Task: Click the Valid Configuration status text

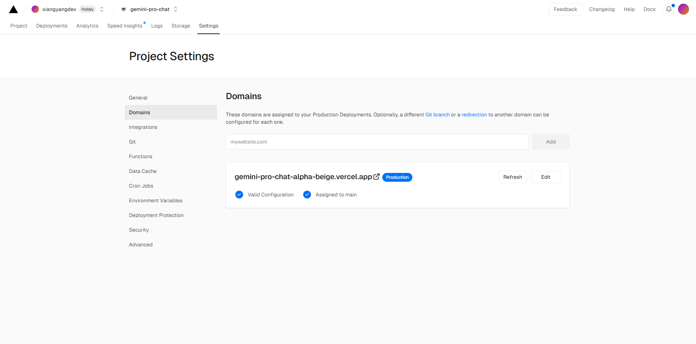Action: [270, 195]
